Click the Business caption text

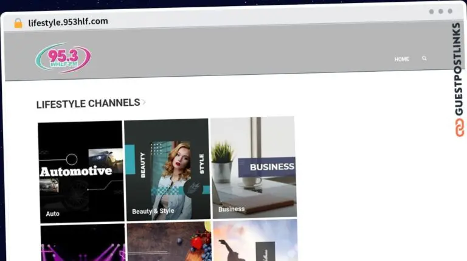(x=232, y=209)
